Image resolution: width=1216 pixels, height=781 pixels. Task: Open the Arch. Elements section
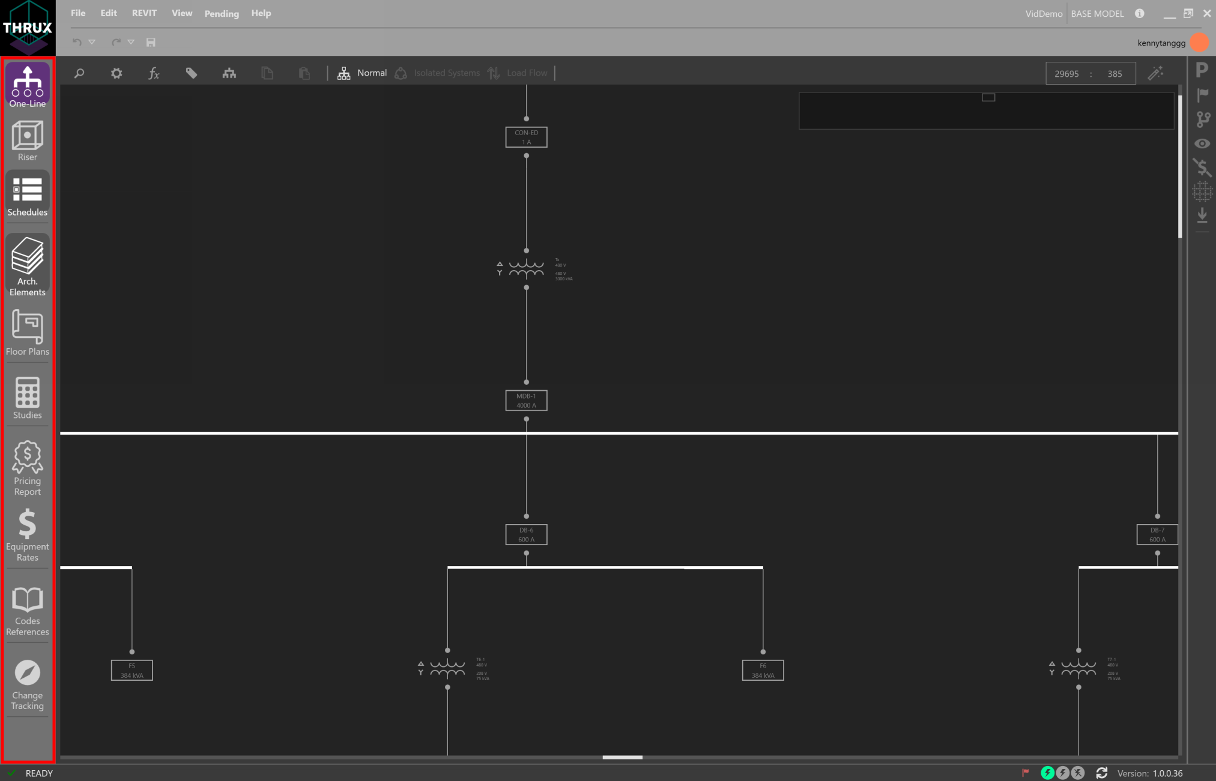click(27, 264)
